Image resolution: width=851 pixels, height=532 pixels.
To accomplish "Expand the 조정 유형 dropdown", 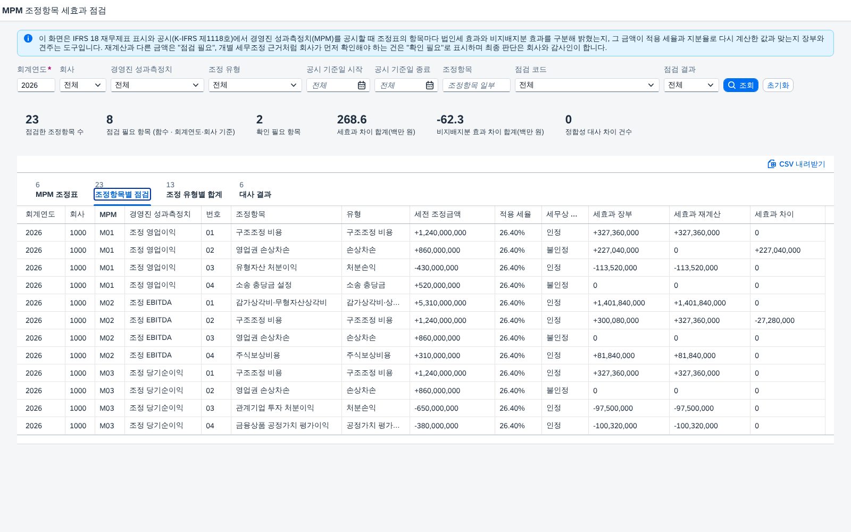I will (255, 85).
